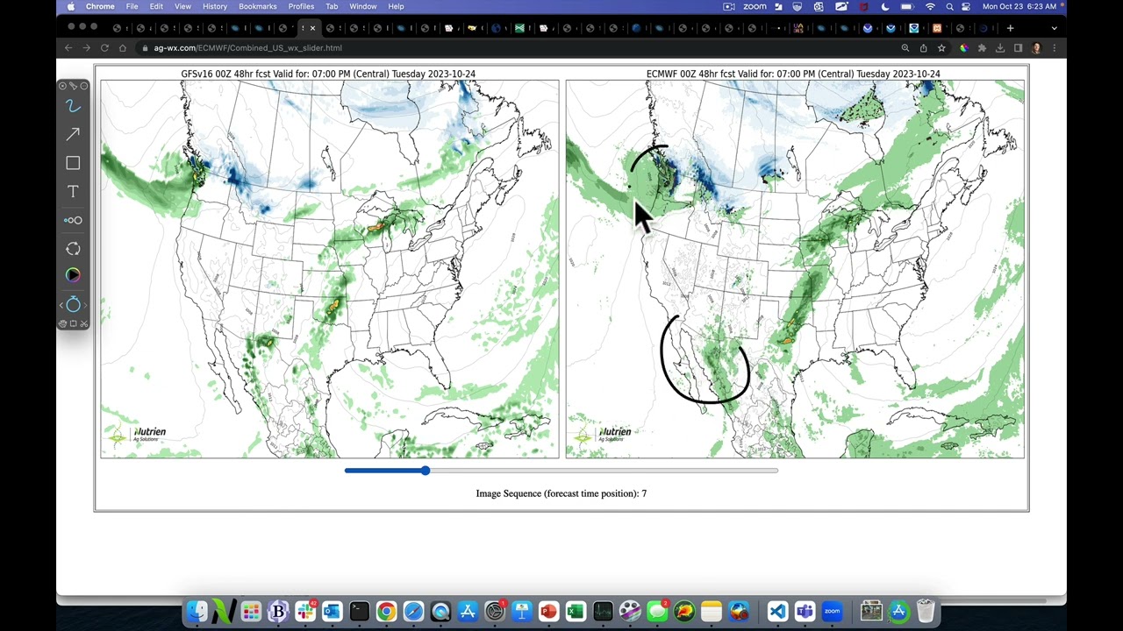
Task: Open the Edit menu
Action: click(x=156, y=6)
